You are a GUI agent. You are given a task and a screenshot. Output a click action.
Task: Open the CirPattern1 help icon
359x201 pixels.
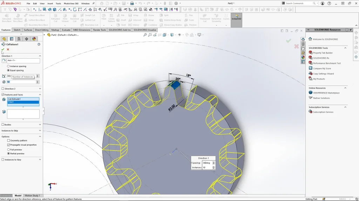coord(39,44)
